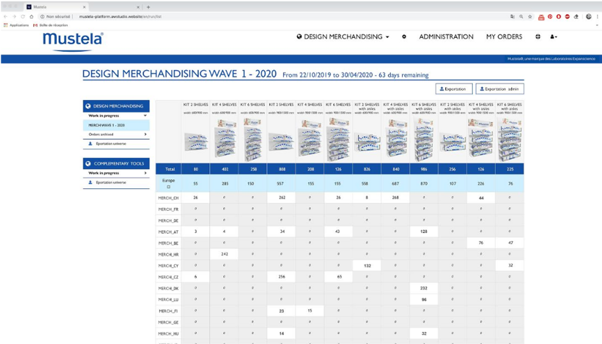Open a new browser tab with plus icon

pos(148,7)
